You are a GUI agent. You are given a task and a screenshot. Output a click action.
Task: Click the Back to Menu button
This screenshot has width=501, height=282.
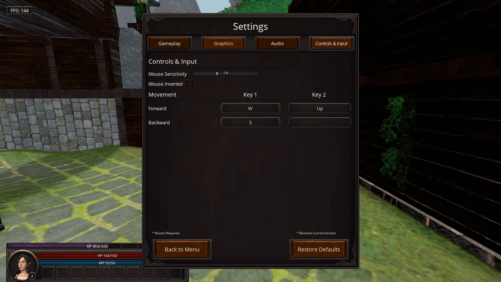182,249
